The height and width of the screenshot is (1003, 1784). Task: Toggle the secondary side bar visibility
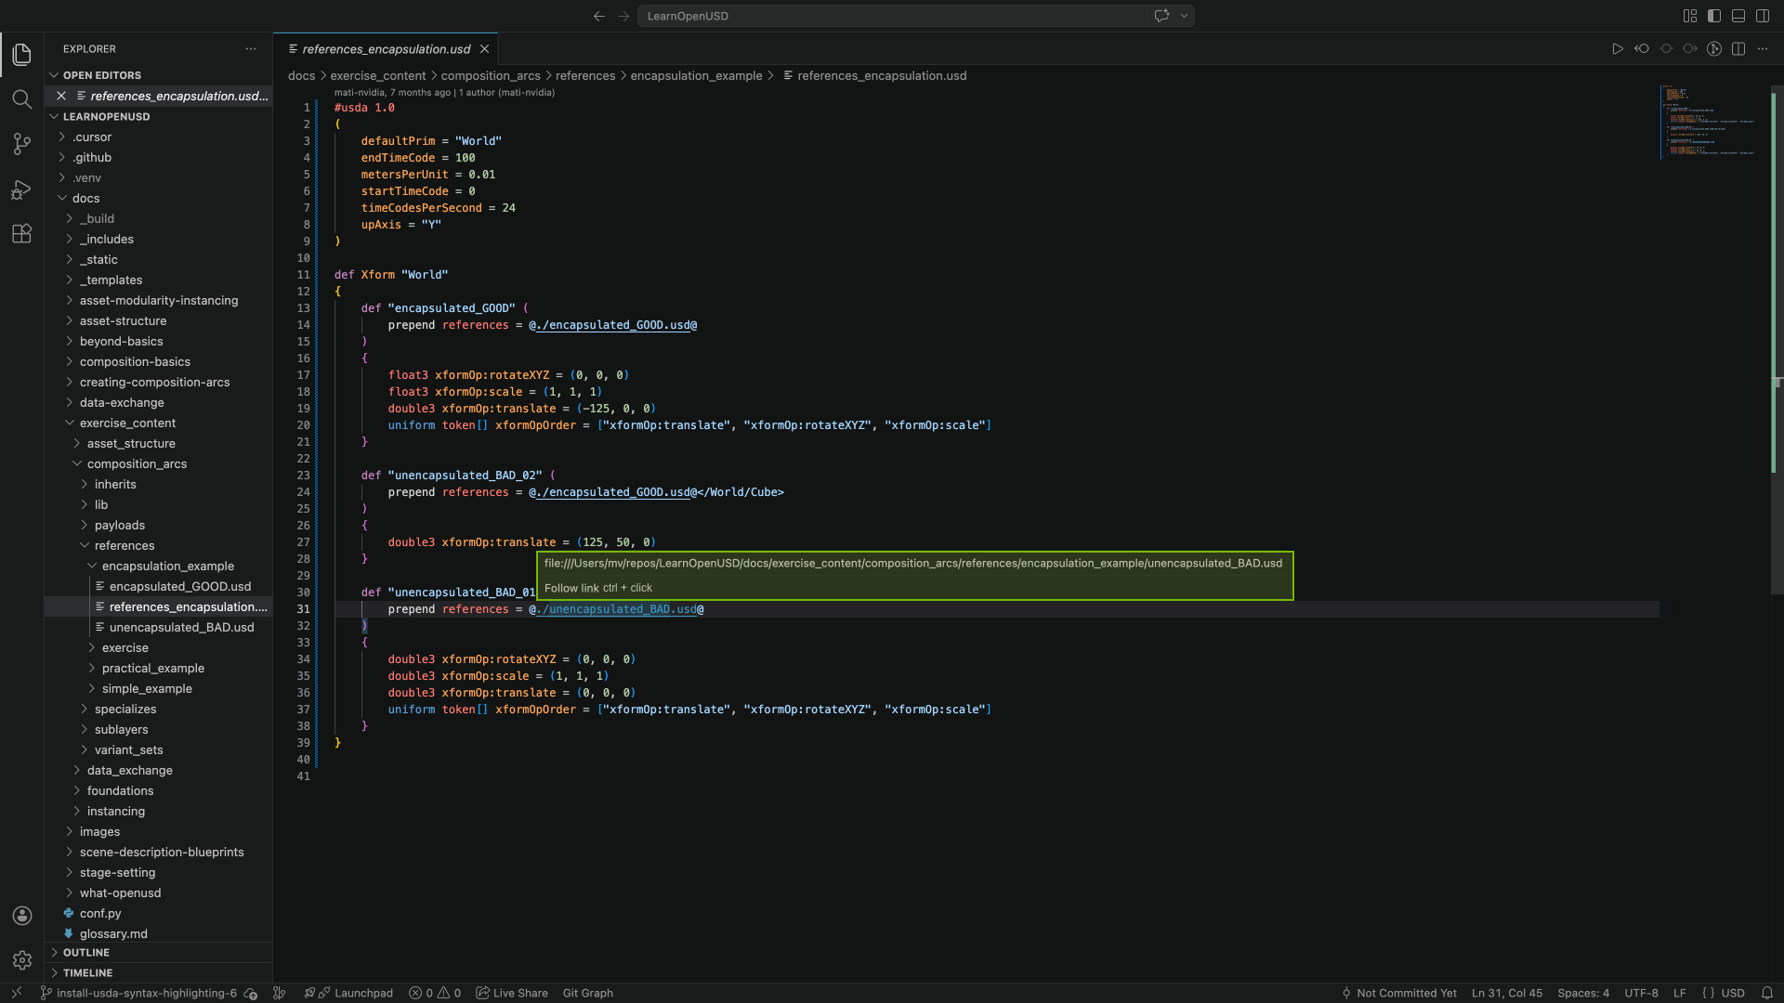[x=1763, y=16]
